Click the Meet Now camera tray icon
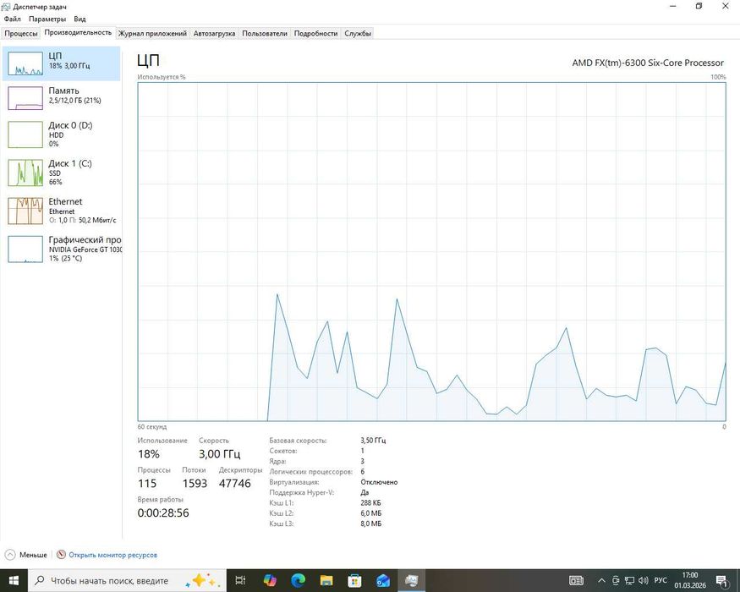The width and height of the screenshot is (740, 592). [x=616, y=580]
